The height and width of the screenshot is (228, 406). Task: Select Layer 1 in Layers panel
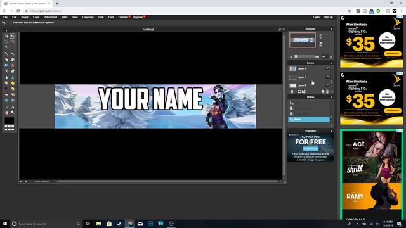click(x=309, y=77)
